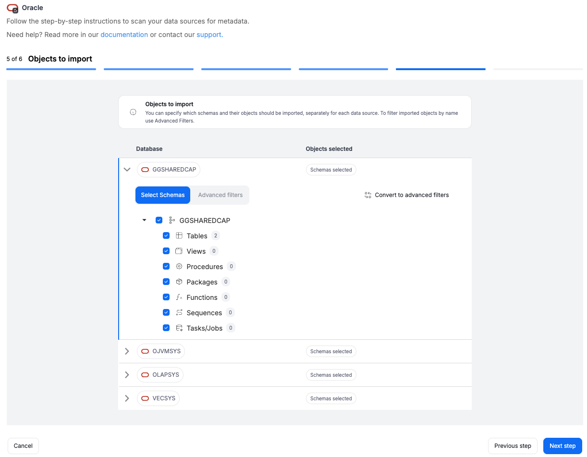Click the schema hierarchy icon next to GGSHAREDCAP
Viewport: 587px width, 457px height.
(172, 220)
